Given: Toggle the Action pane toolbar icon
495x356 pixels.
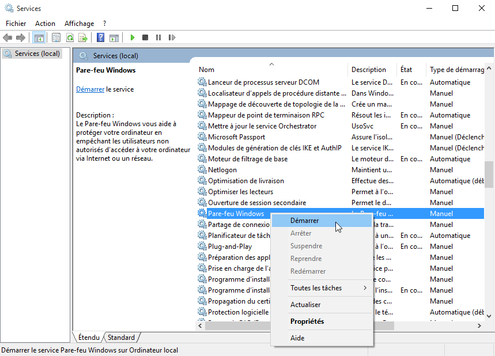Looking at the screenshot, I should pos(114,38).
